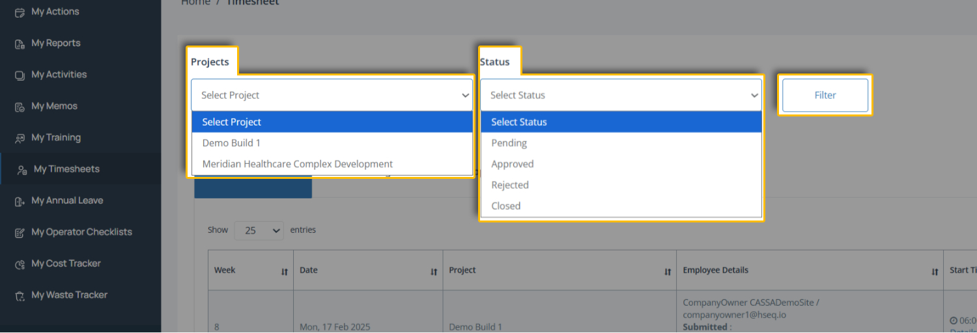Sort the table by Date column

[x=434, y=272]
